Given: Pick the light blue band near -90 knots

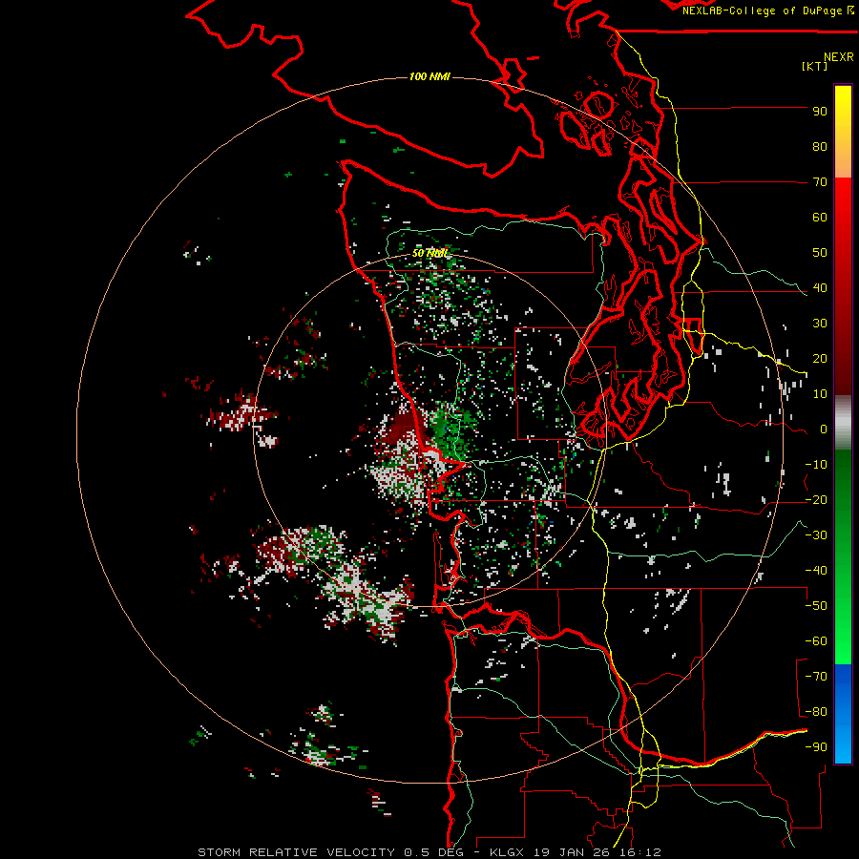Looking at the screenshot, I should click(x=843, y=747).
